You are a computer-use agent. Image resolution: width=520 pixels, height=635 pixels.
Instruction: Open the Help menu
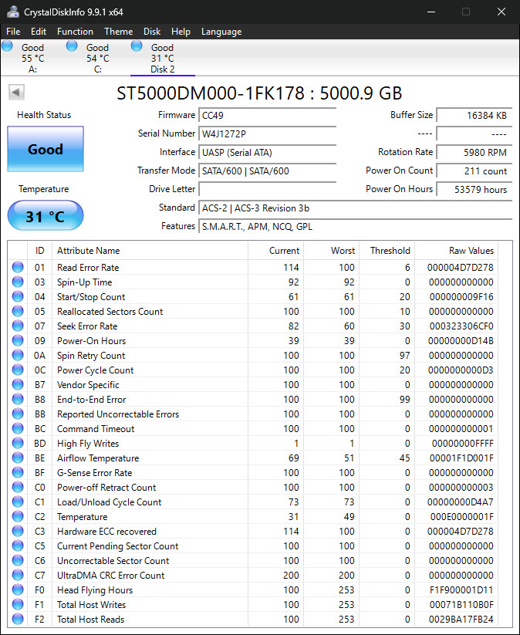[x=181, y=32]
